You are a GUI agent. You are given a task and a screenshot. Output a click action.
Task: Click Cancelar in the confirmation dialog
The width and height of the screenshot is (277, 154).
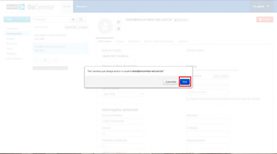171,82
